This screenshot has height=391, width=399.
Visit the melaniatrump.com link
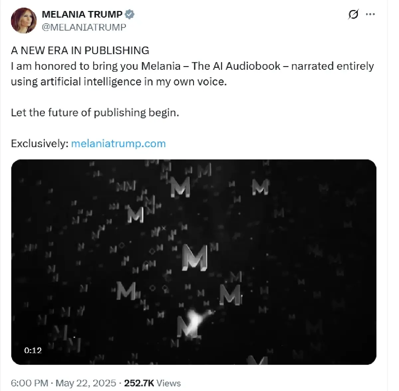(118, 144)
